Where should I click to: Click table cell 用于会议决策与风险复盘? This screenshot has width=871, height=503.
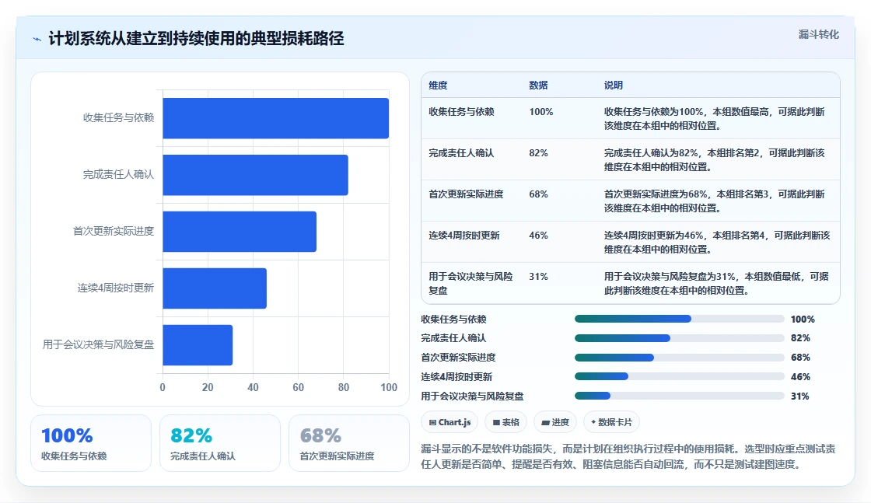pos(470,283)
